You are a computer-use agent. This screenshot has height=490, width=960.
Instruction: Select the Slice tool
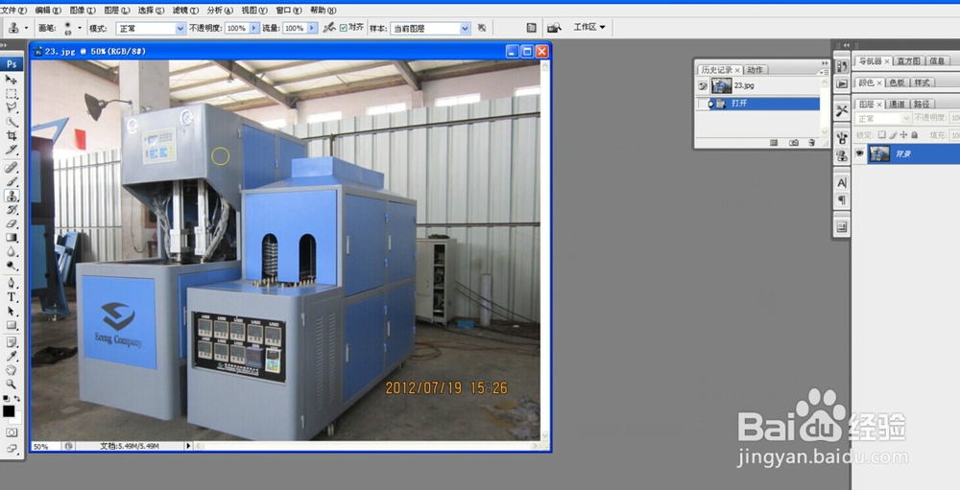point(11,150)
